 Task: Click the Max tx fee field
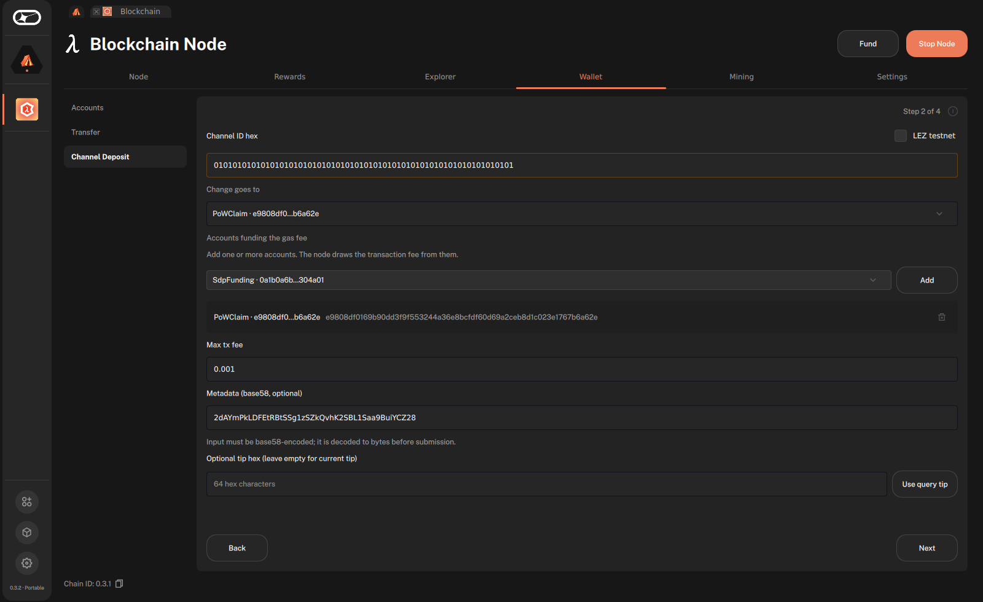(x=582, y=369)
